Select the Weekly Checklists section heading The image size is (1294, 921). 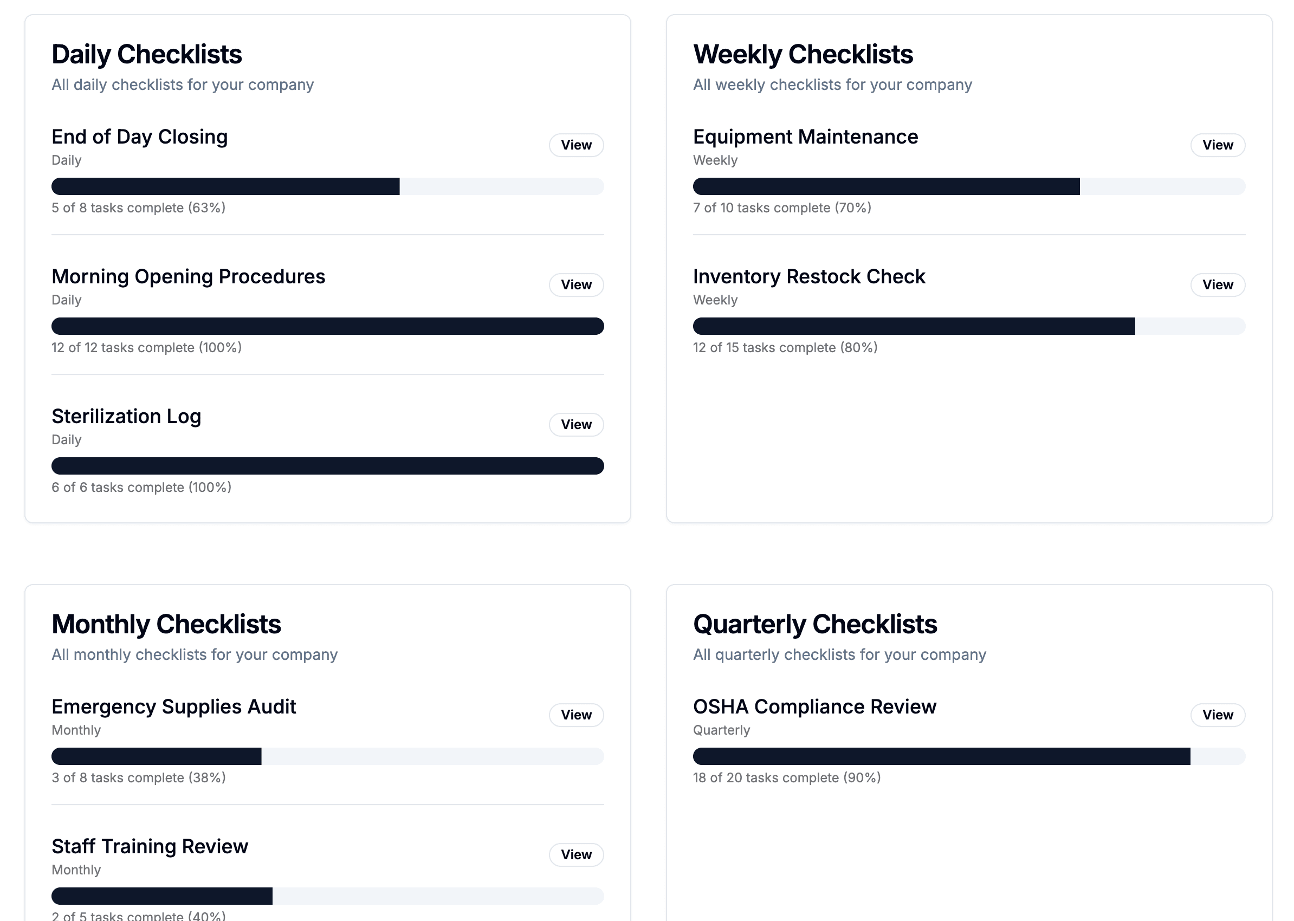click(x=803, y=54)
